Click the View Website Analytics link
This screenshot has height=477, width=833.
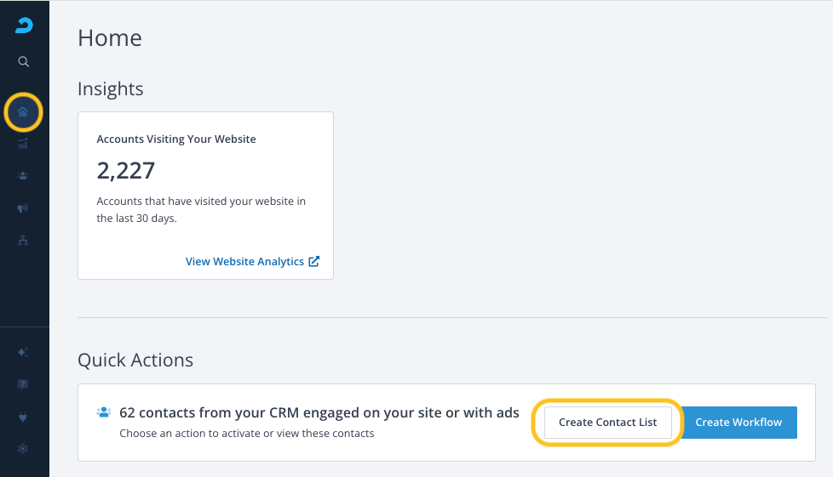244,262
